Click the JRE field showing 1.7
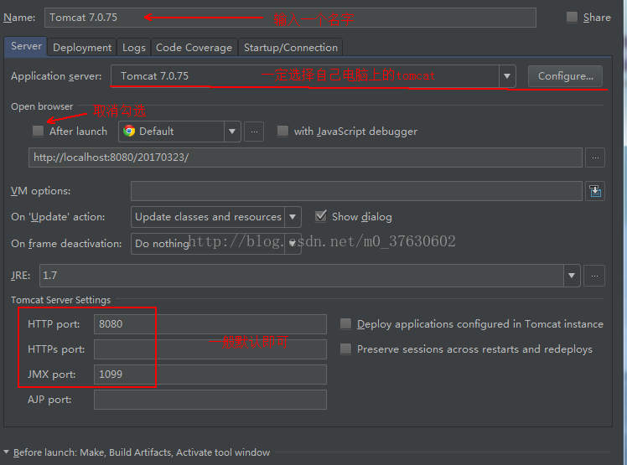This screenshot has width=627, height=465. [302, 276]
